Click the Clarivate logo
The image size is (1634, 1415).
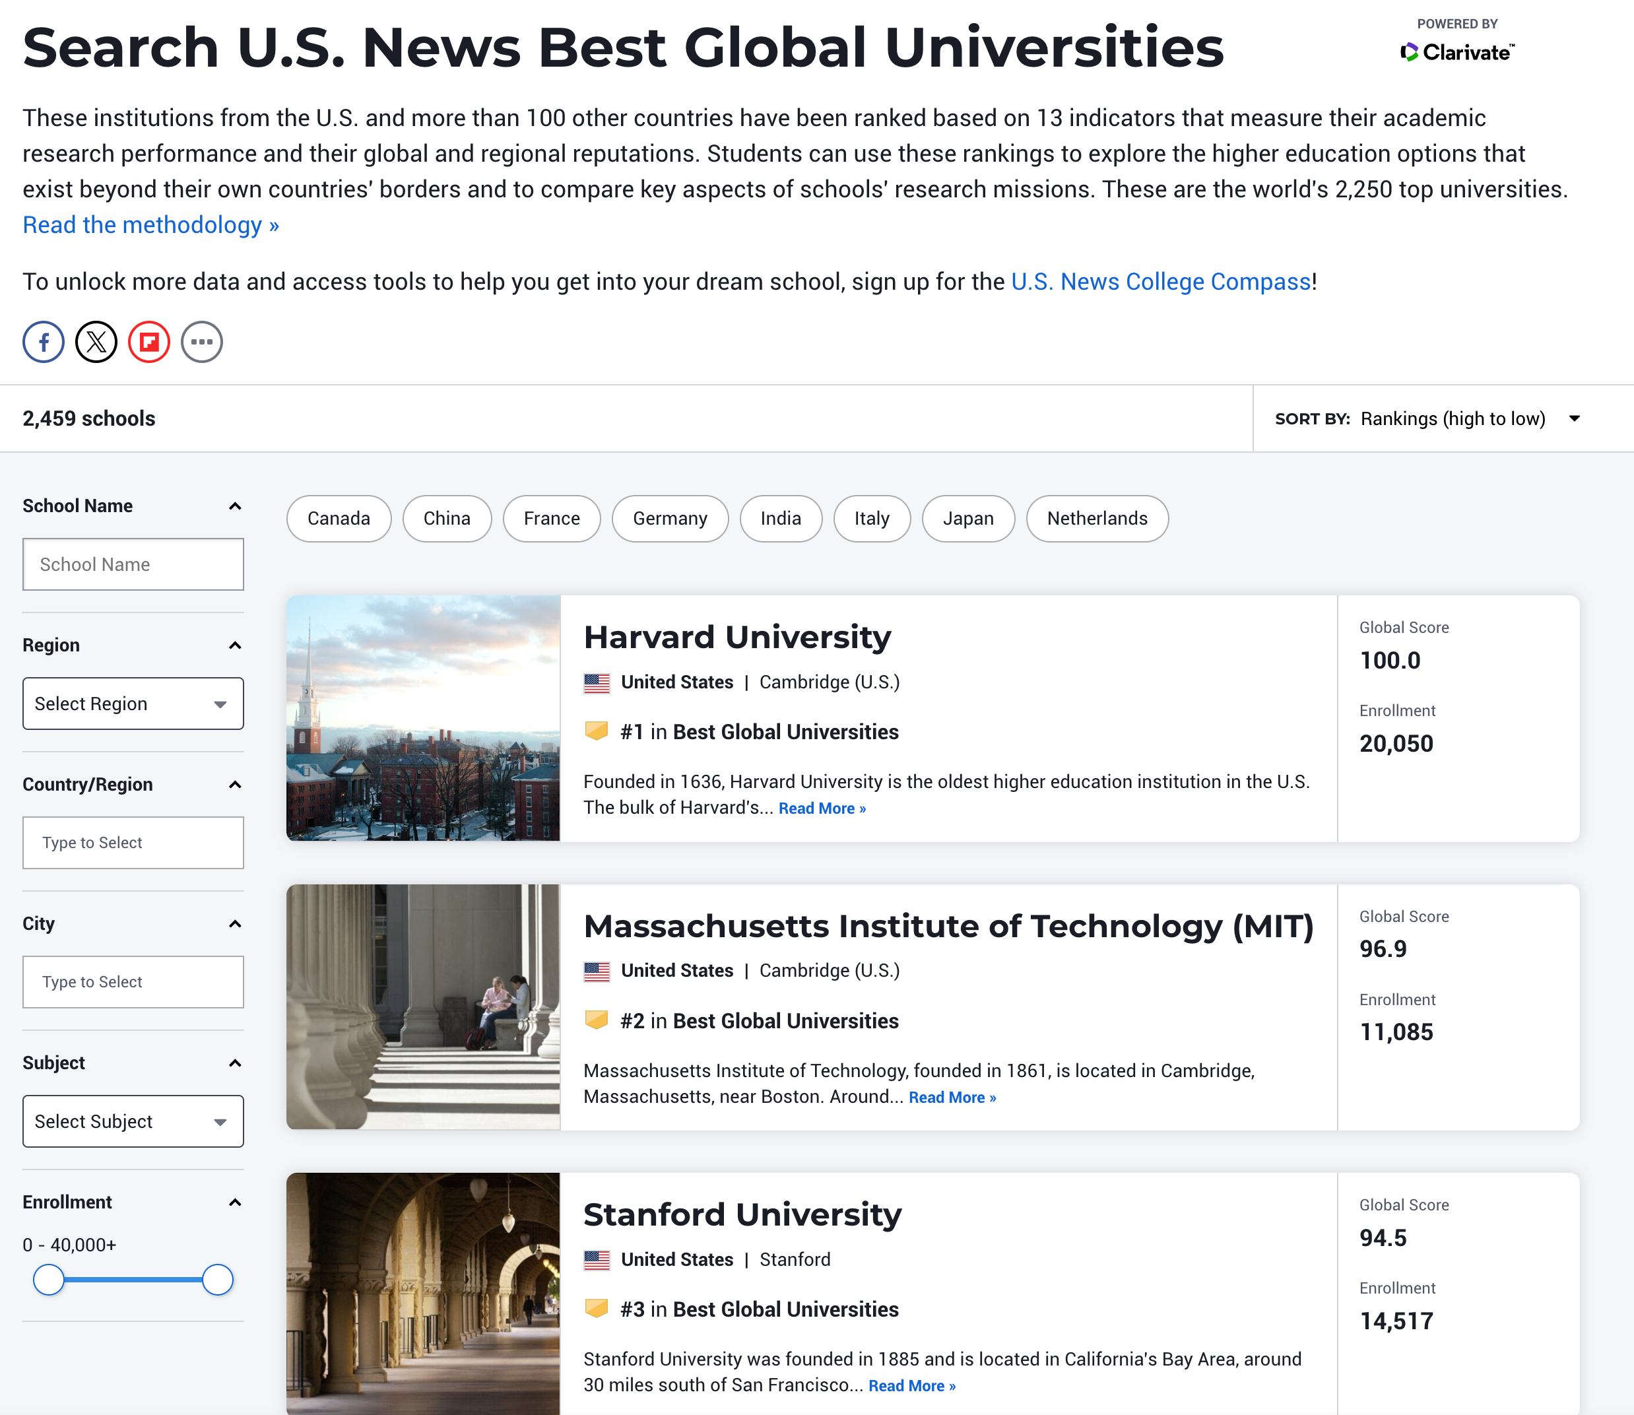click(1457, 52)
